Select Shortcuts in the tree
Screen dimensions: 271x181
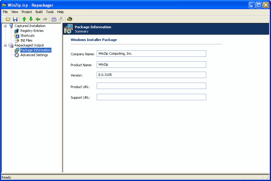pos(27,36)
